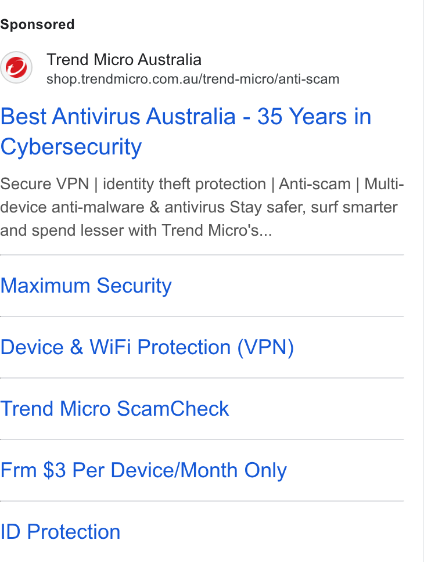This screenshot has width=424, height=562.
Task: Click the shop.trendmicro.com.au display URL
Action: coord(193,79)
